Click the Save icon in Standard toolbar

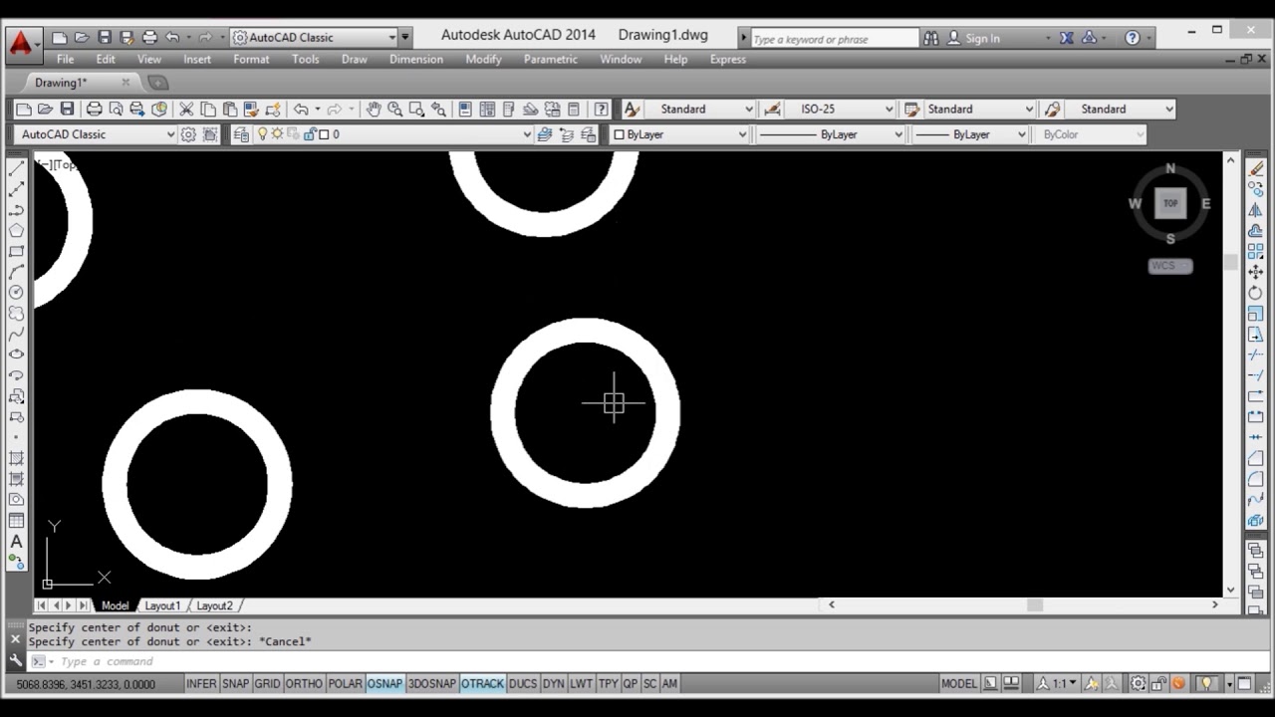pos(67,109)
